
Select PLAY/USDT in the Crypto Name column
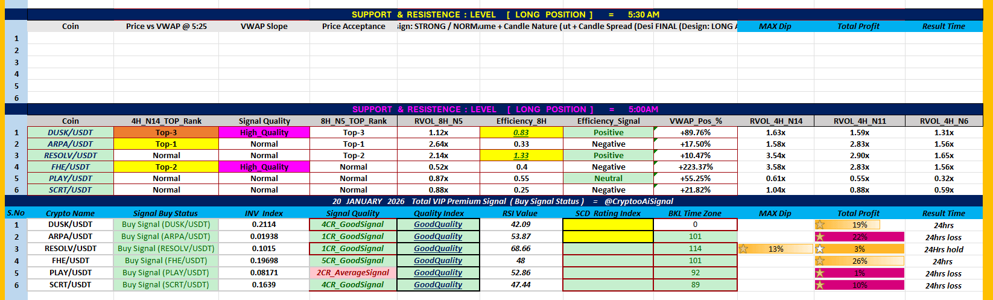(71, 273)
